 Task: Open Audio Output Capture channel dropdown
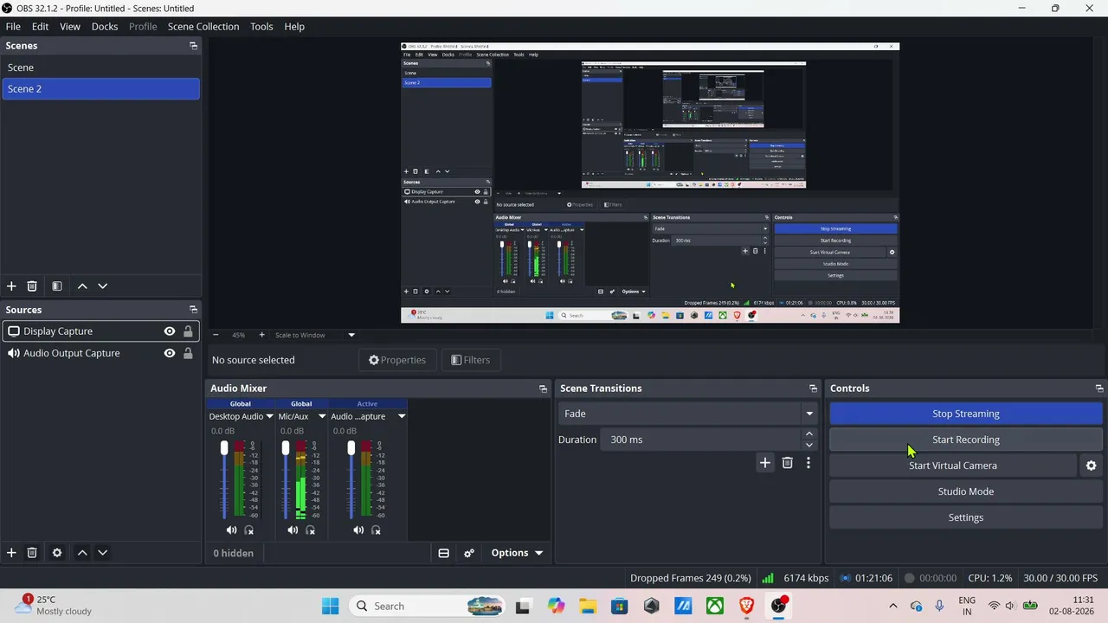point(402,416)
